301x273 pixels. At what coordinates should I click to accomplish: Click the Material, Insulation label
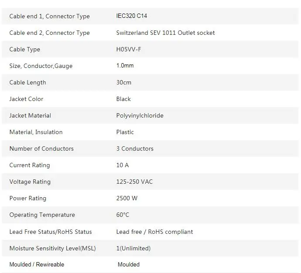[36, 132]
